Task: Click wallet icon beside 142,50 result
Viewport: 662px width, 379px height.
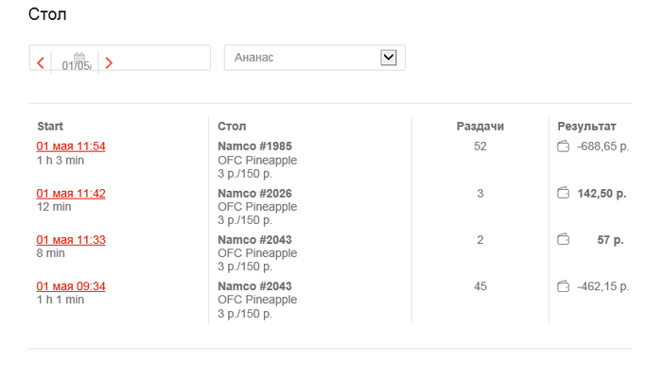Action: click(x=563, y=193)
